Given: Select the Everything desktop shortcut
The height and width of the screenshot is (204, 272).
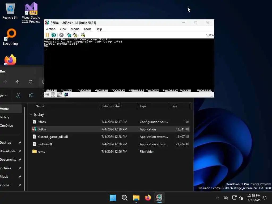Looking at the screenshot, I should [x=10, y=37].
